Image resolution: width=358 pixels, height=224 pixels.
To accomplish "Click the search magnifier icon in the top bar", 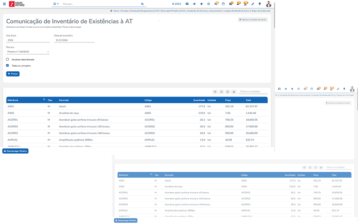I will (143, 4).
